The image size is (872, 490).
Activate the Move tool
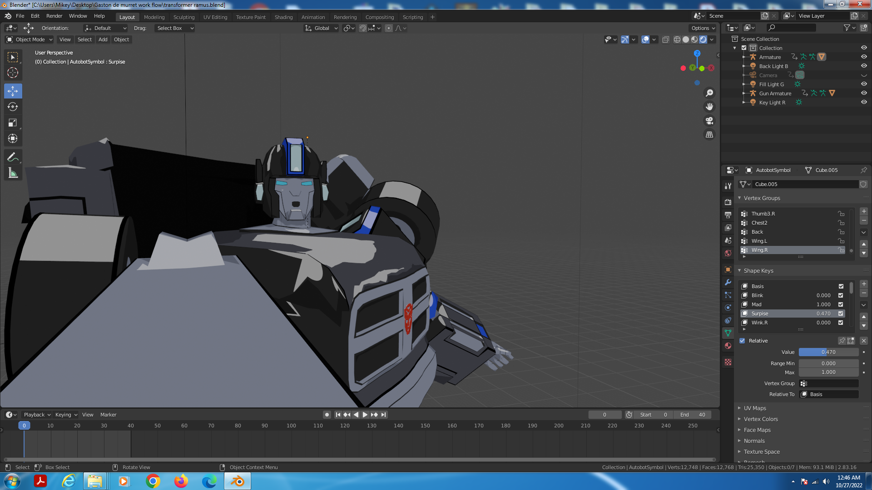pos(13,91)
